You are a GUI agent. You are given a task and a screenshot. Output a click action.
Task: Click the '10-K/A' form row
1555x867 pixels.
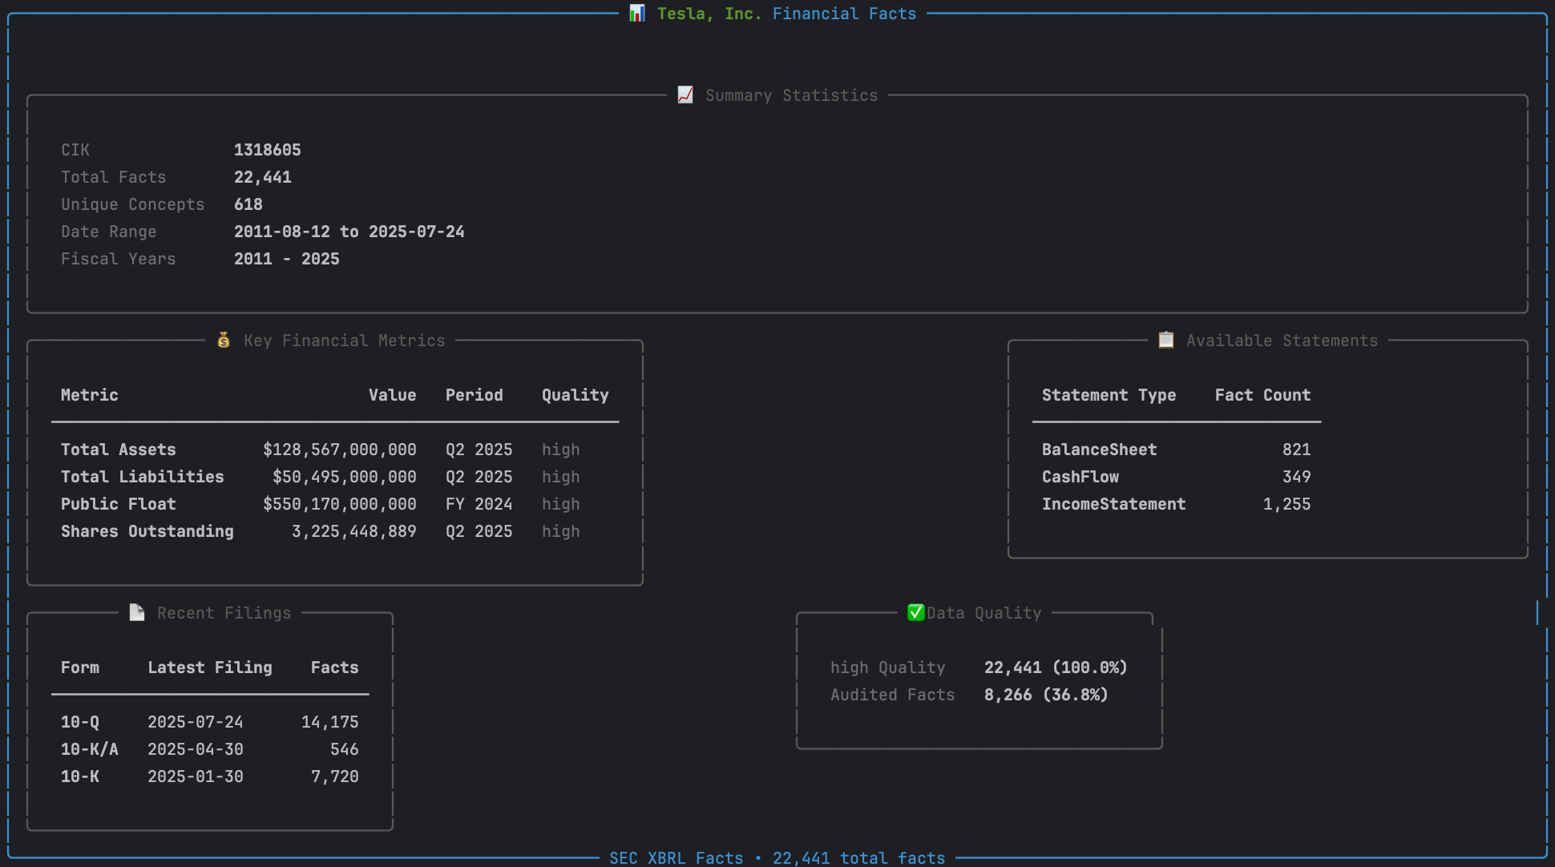90,749
